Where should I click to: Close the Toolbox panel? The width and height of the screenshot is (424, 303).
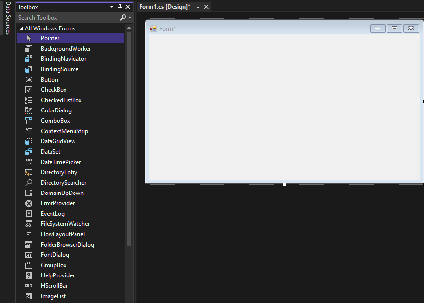coord(128,7)
